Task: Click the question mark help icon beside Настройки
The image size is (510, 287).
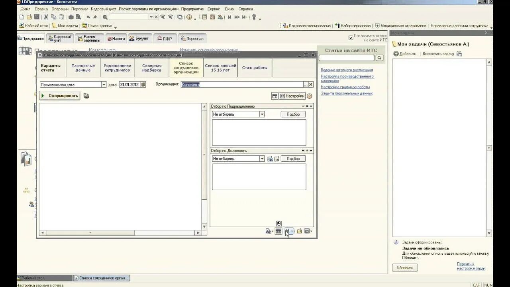Action: coord(310,96)
